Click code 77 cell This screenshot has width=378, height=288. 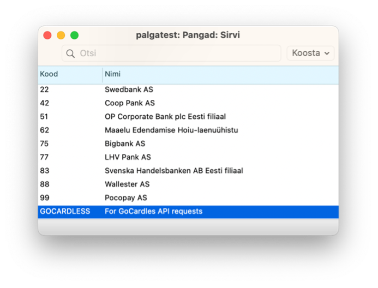pyautogui.click(x=44, y=157)
